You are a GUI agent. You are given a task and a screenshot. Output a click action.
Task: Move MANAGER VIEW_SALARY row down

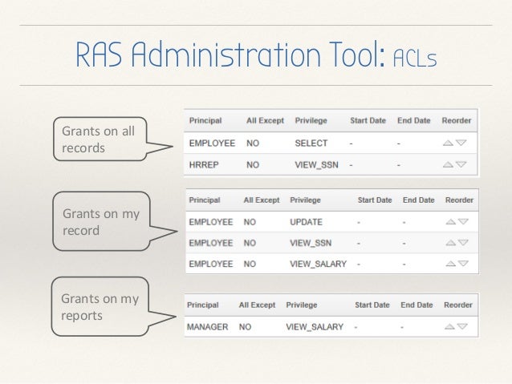(x=462, y=326)
